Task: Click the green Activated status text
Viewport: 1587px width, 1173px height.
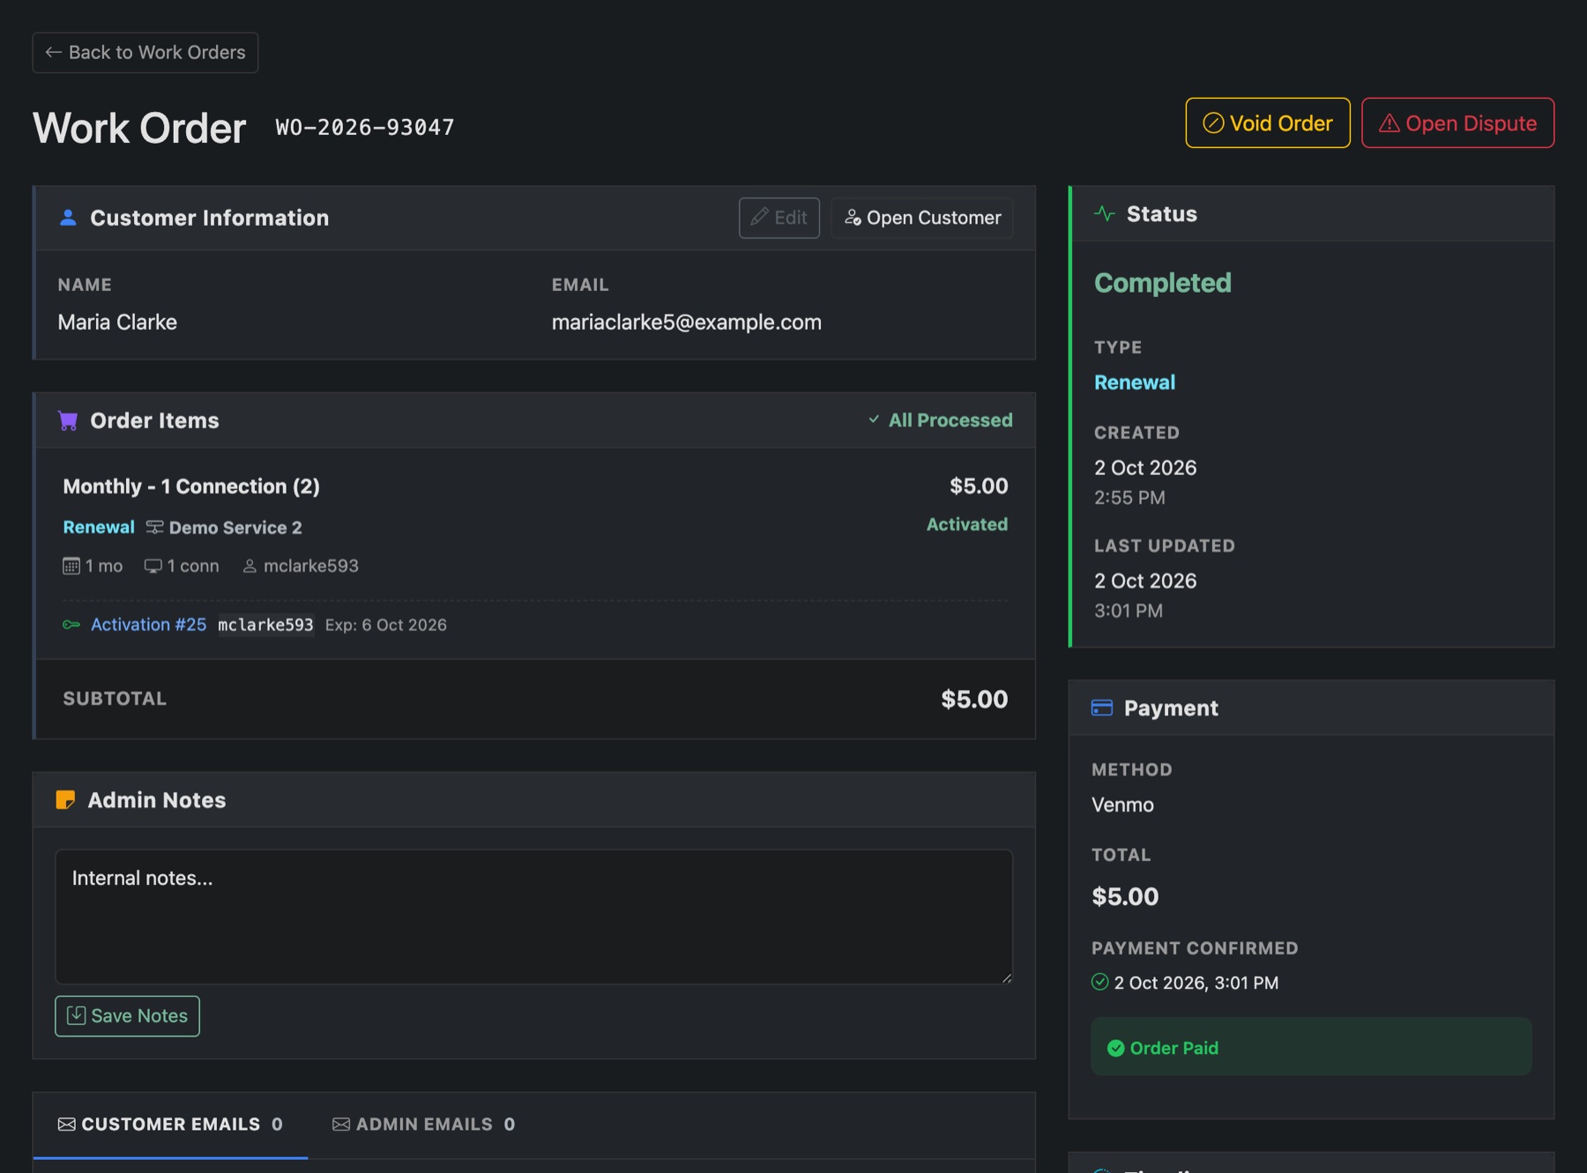Action: (x=967, y=524)
